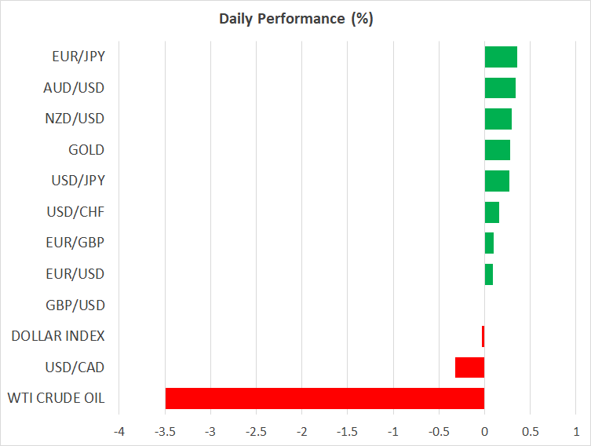Viewport: 591px width, 446px height.
Task: Click the NZD/USD green bar
Action: (498, 119)
